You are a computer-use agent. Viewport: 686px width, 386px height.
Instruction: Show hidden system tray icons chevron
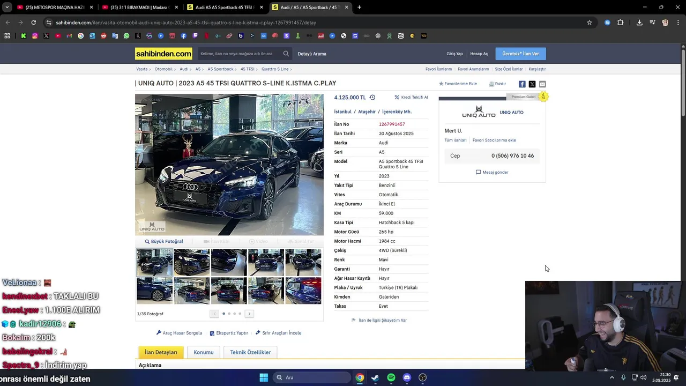coord(612,377)
